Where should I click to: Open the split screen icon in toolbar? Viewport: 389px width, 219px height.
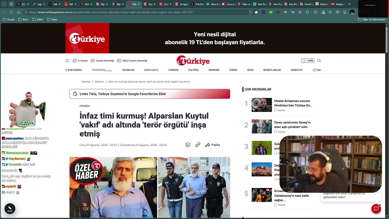point(315,12)
